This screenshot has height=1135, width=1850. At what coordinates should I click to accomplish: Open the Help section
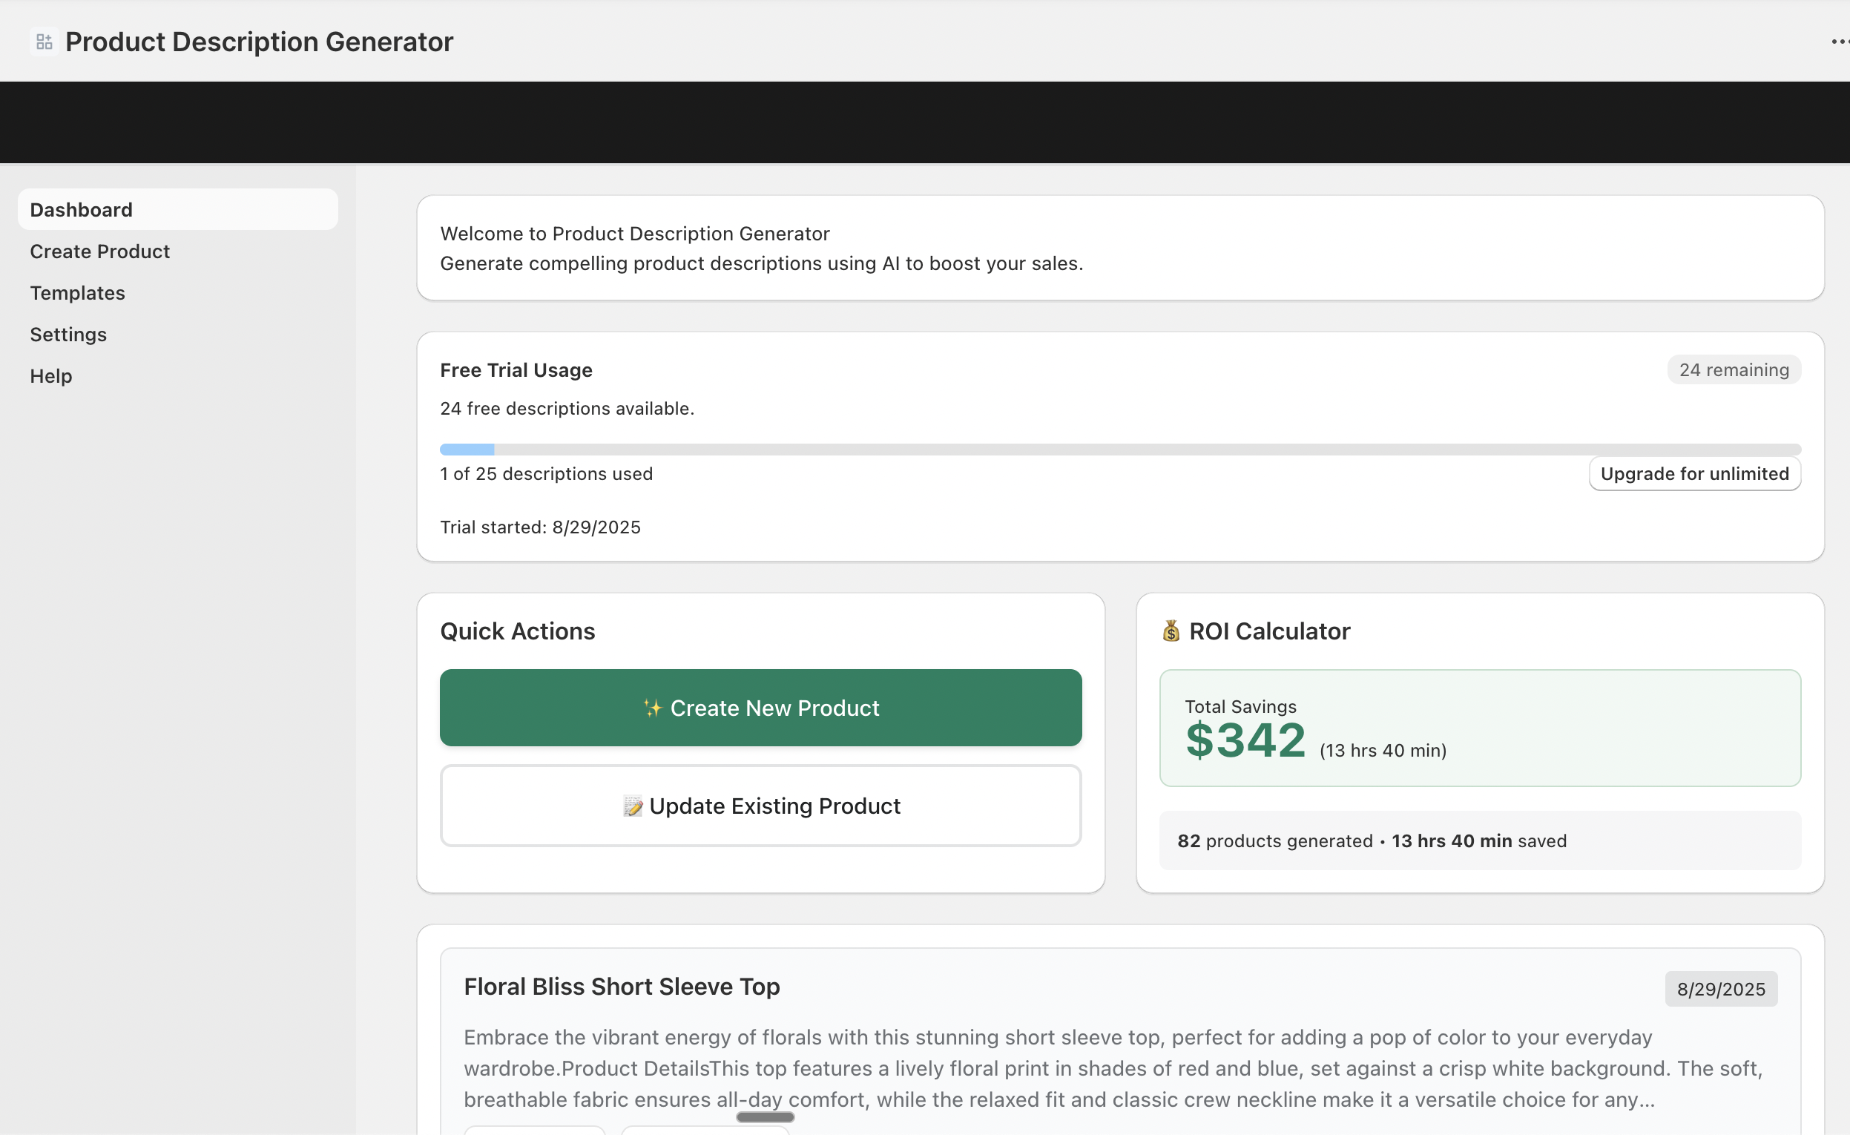point(50,376)
